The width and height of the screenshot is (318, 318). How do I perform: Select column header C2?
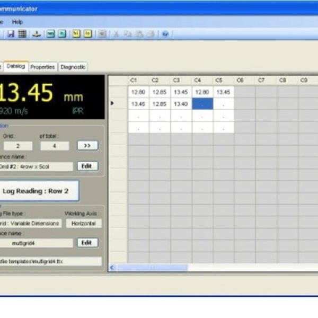160,81
